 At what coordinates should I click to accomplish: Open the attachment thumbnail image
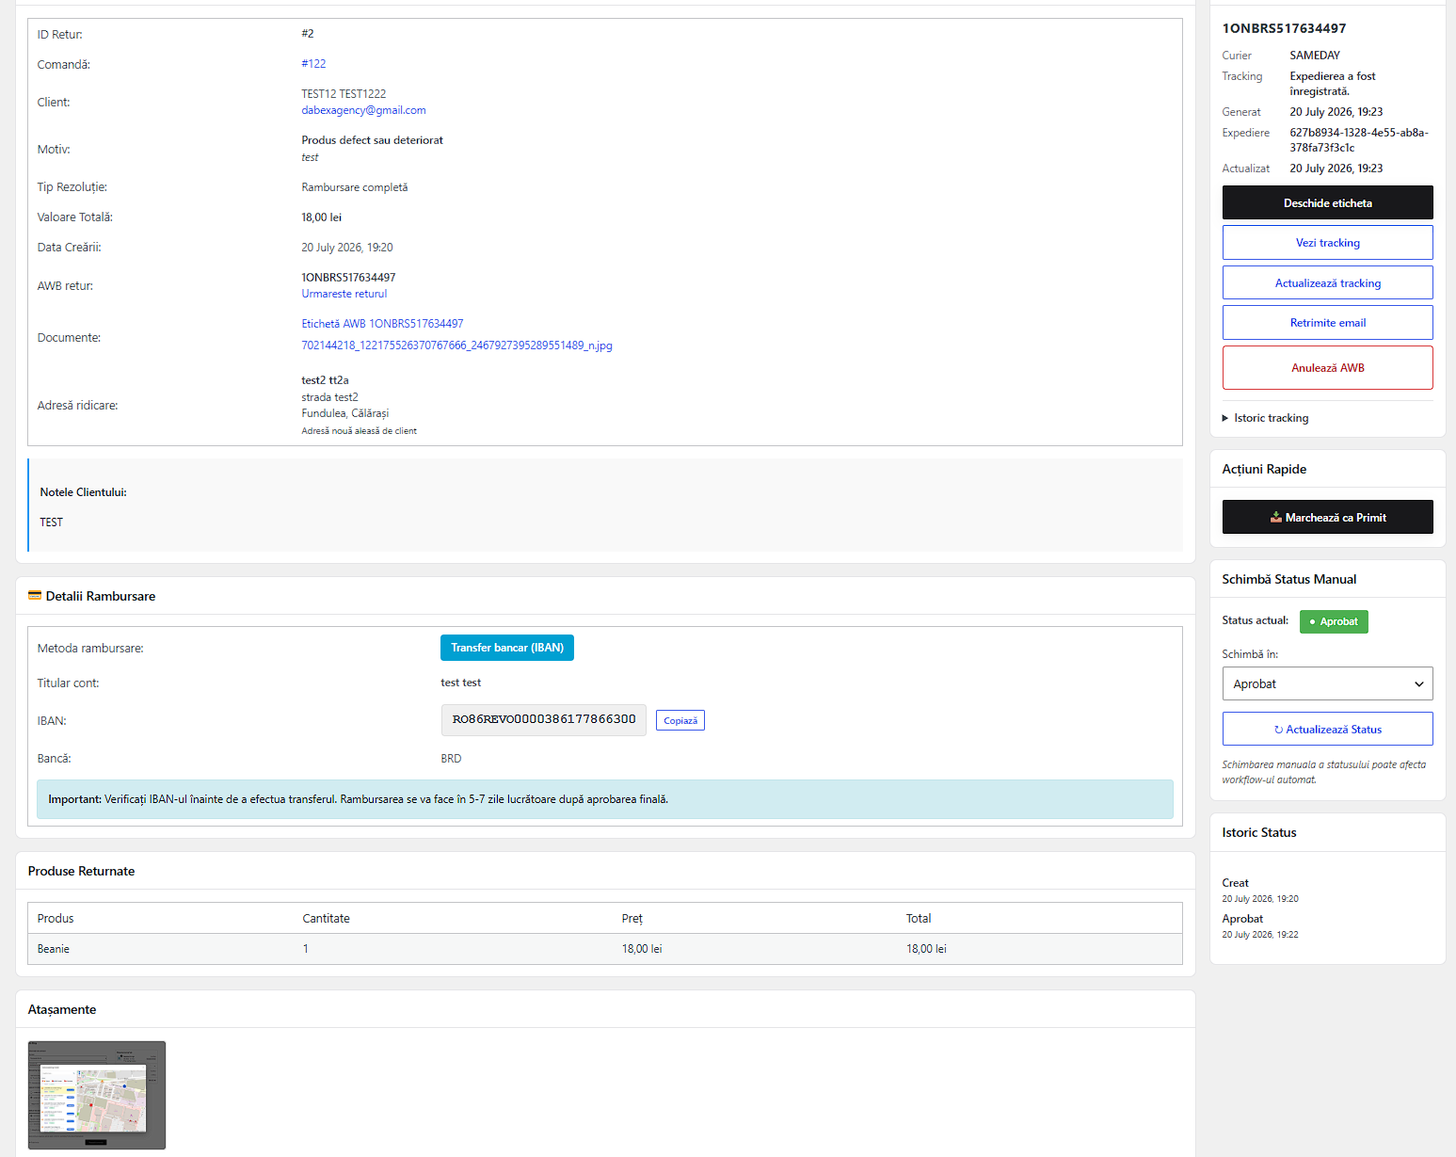97,1095
